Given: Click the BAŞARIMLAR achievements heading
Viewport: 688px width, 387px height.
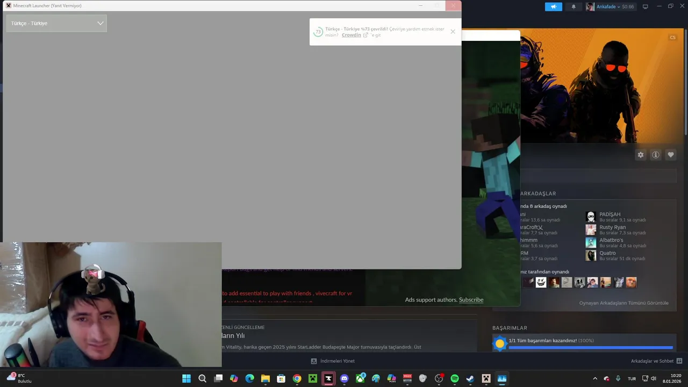Looking at the screenshot, I should [x=510, y=328].
